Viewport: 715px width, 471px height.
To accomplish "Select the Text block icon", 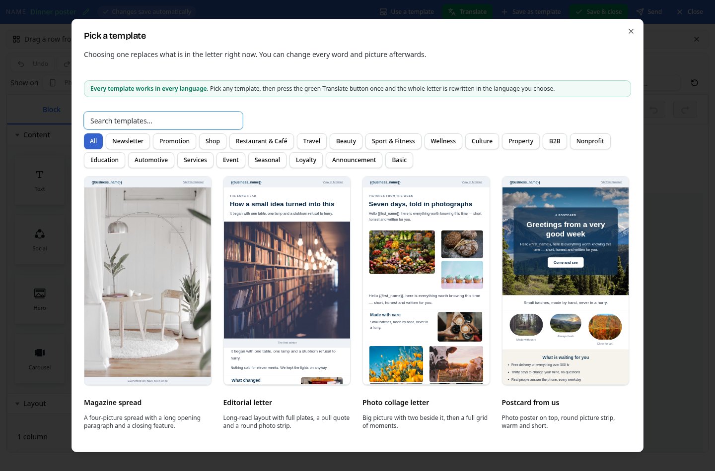I will click(40, 180).
